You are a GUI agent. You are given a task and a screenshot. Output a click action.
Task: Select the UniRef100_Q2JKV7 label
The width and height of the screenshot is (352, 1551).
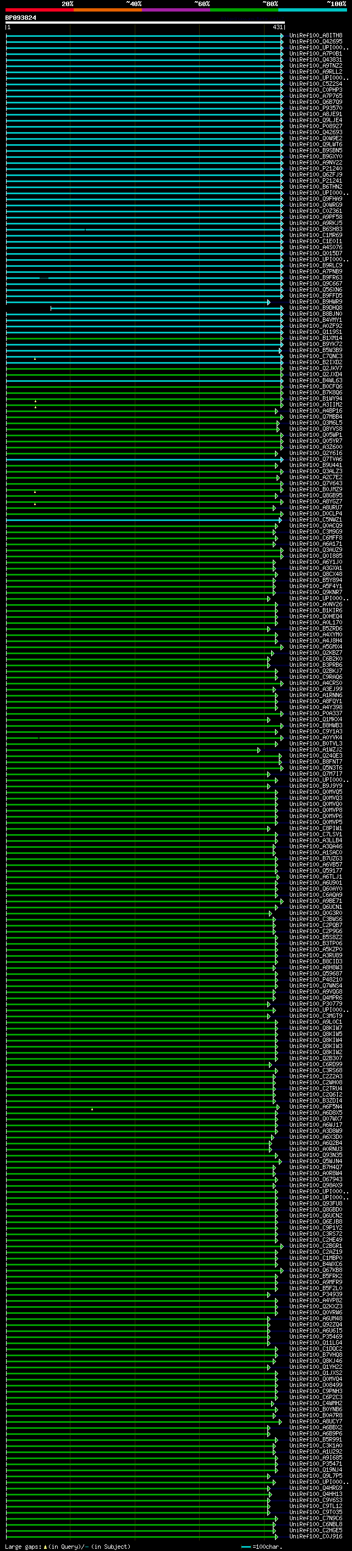[x=316, y=369]
